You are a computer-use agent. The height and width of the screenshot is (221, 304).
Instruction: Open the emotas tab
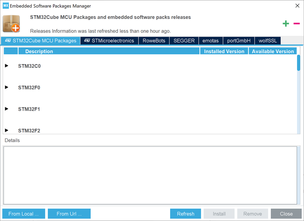tap(211, 41)
